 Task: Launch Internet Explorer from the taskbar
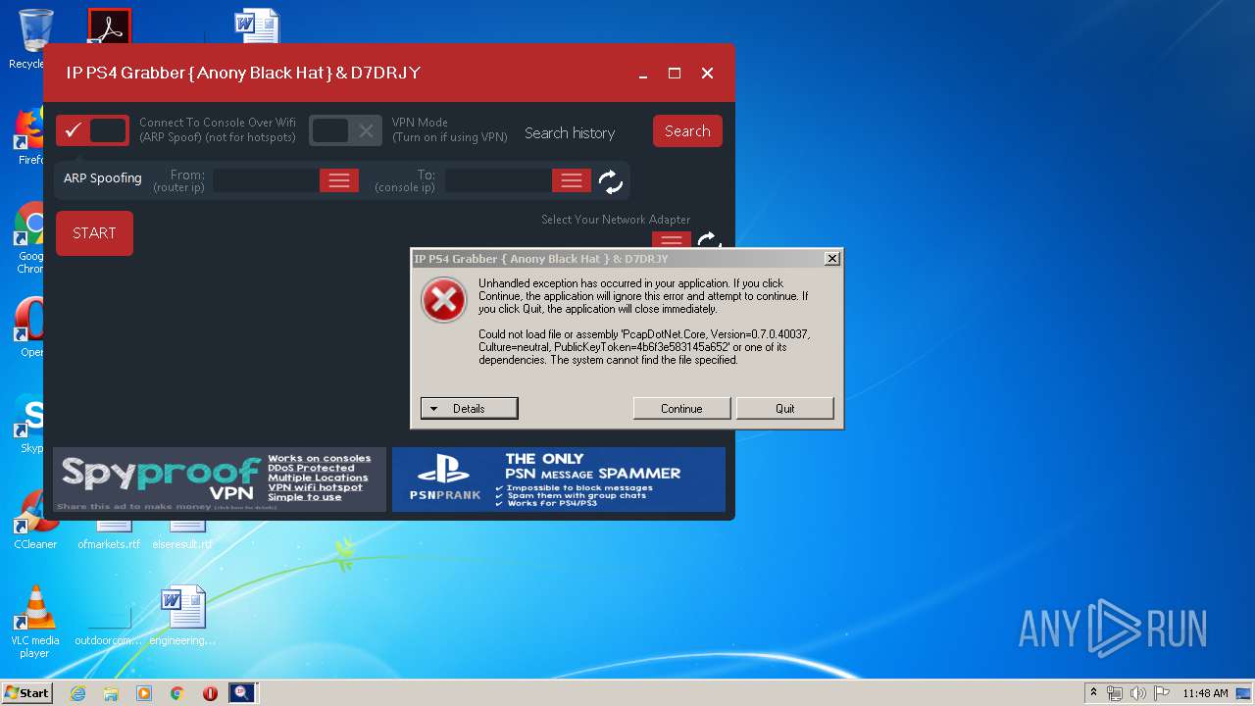77,693
